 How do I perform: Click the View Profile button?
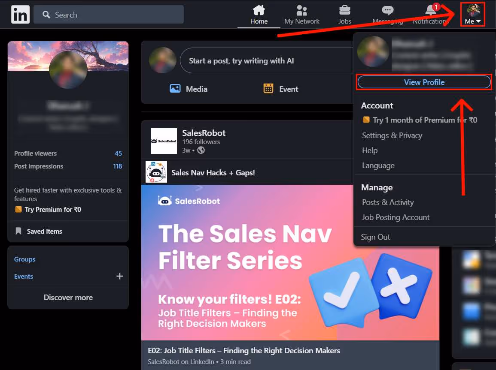click(x=423, y=82)
